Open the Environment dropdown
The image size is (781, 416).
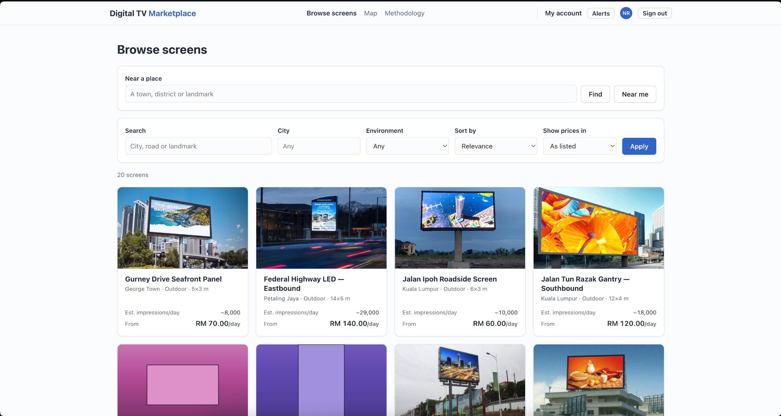(407, 146)
